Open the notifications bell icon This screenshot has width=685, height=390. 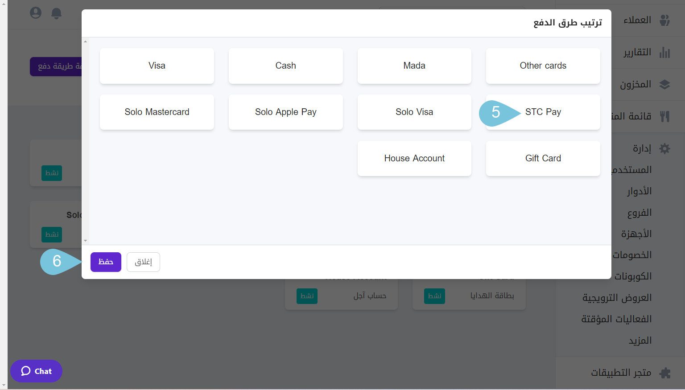point(56,13)
